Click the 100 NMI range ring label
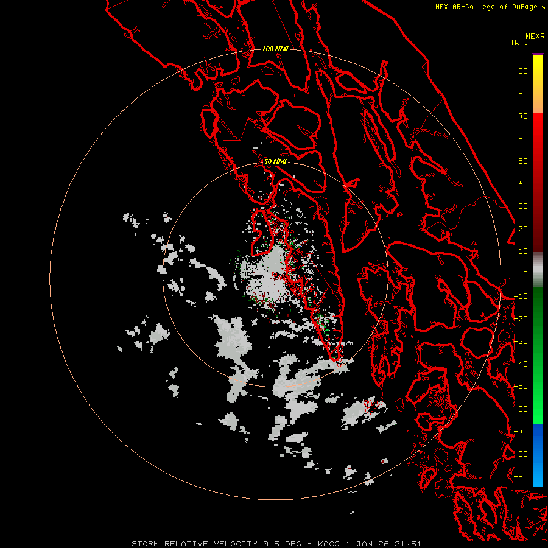Viewport: 548px width, 548px height. click(275, 49)
